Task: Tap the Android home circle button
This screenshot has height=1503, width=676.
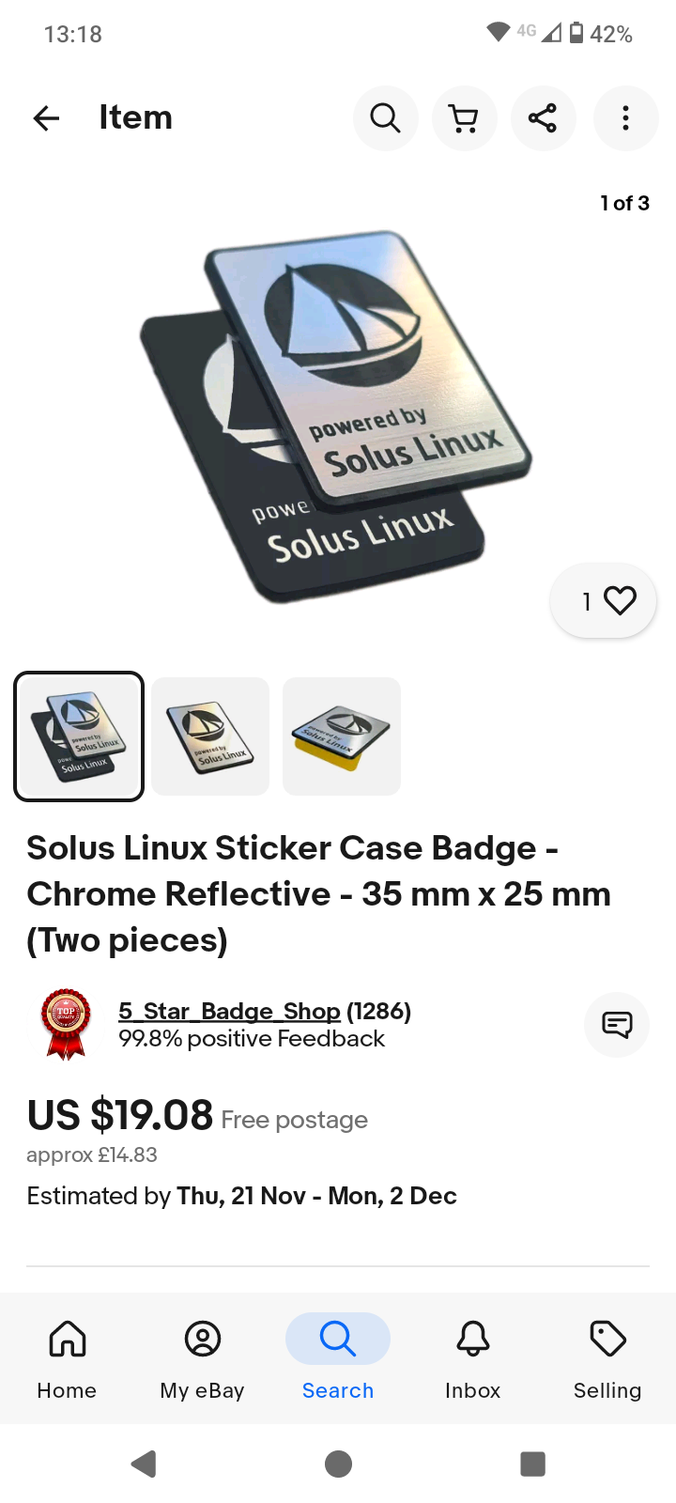Action: [x=338, y=1464]
